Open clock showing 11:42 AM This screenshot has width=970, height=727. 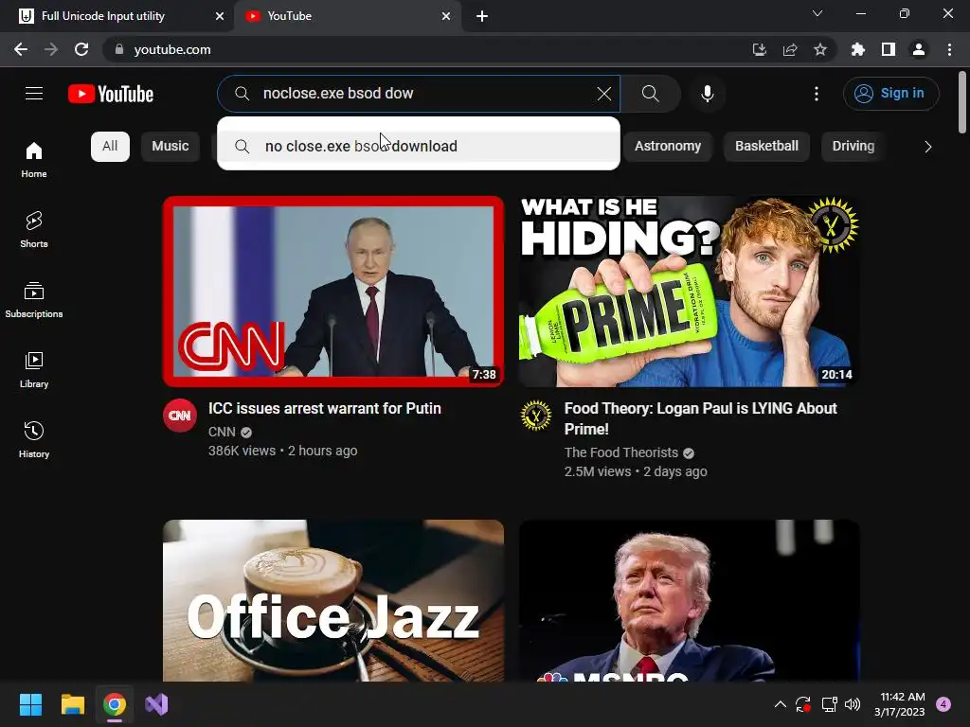[900, 704]
